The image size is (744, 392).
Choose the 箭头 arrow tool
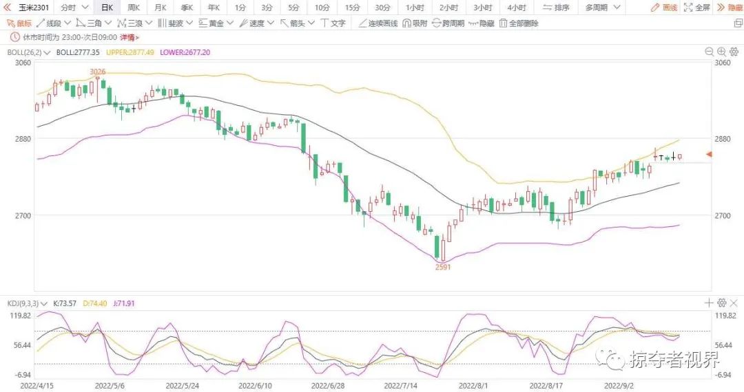tap(293, 23)
